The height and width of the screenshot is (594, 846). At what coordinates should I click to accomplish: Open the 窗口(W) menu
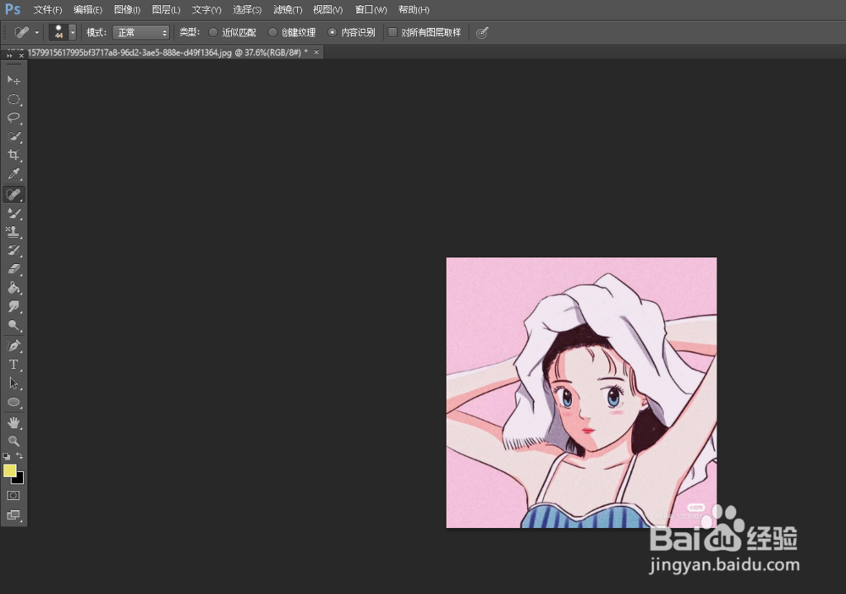pos(371,9)
